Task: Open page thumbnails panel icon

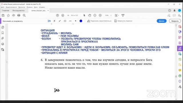Action: [x=3, y=27]
